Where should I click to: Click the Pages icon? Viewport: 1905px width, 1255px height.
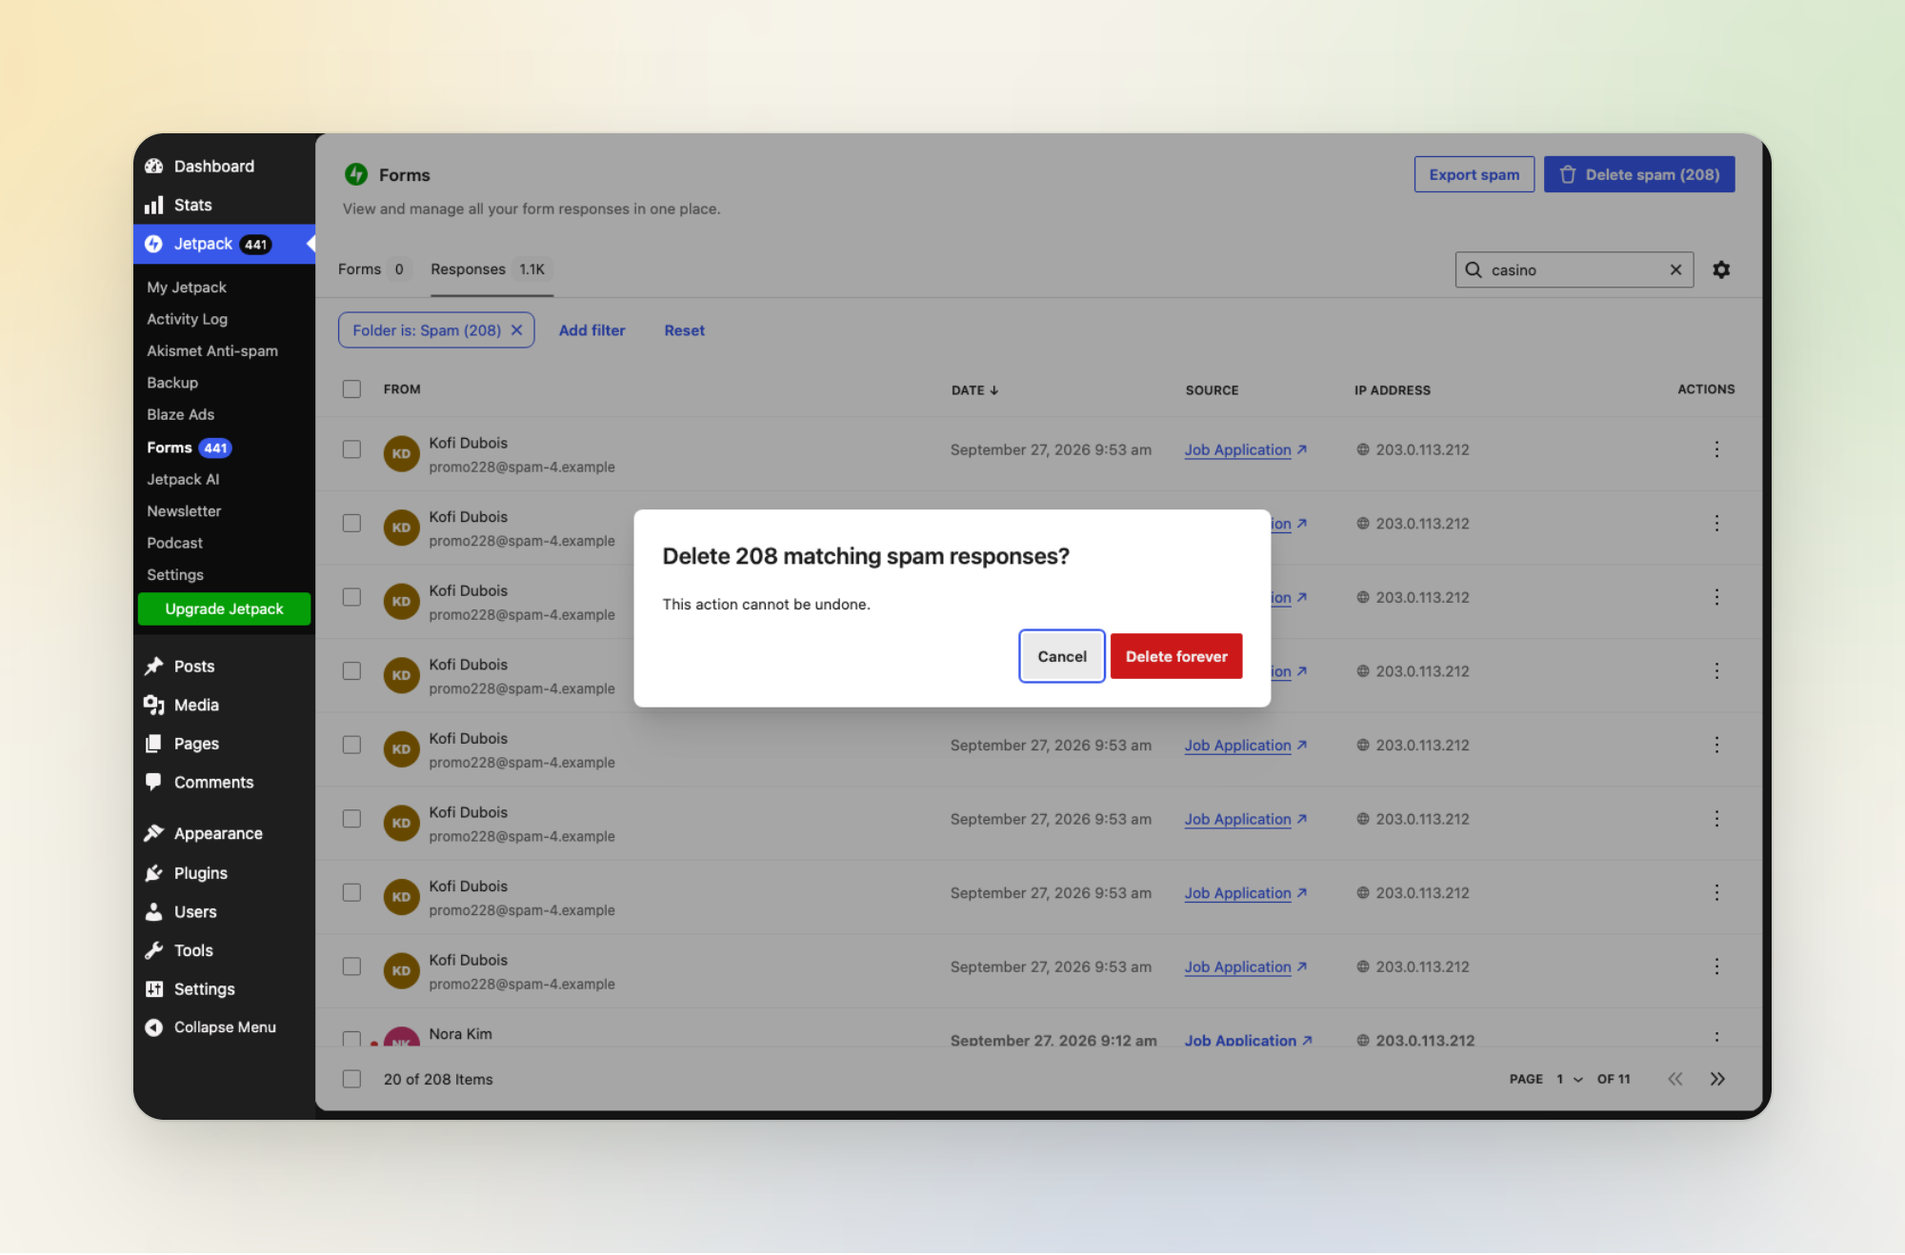153,744
